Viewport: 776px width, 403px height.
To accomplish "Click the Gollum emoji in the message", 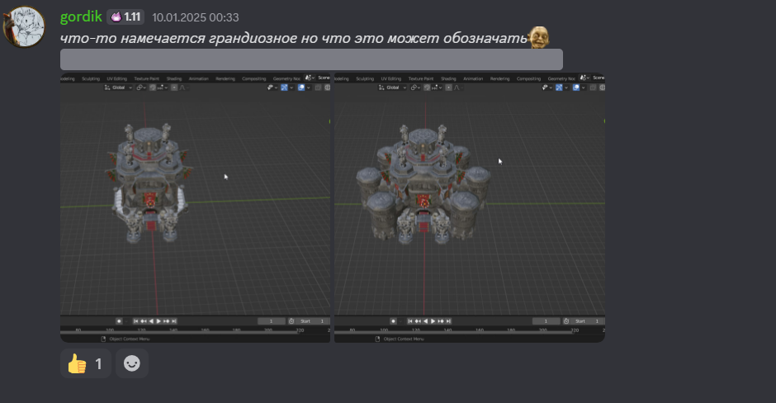I will pos(538,37).
